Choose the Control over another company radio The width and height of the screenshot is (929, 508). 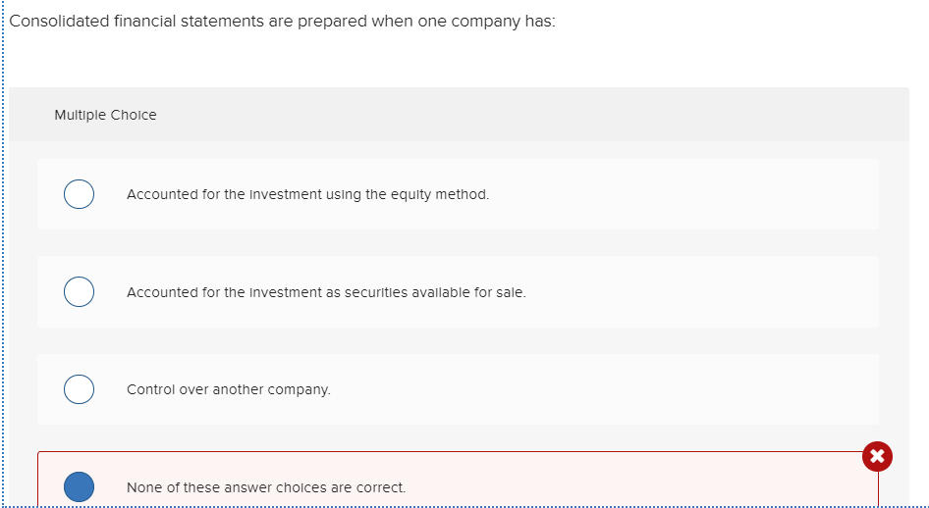click(79, 389)
